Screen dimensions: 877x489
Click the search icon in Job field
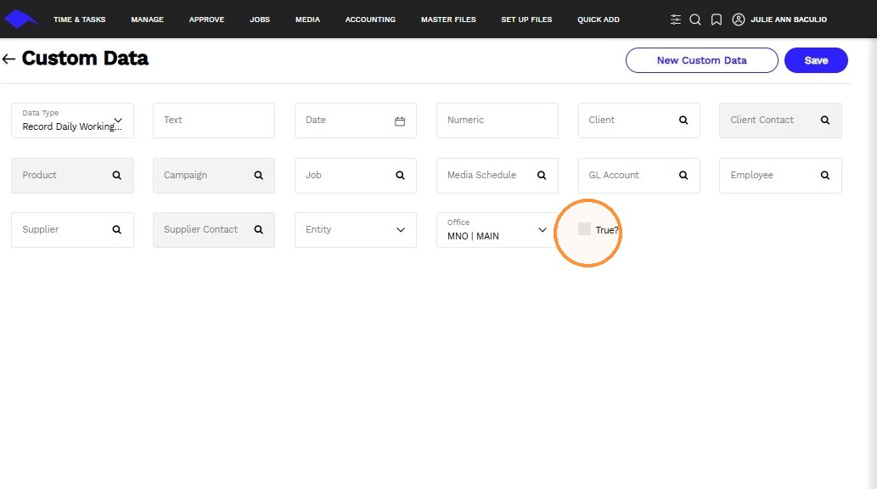(400, 175)
